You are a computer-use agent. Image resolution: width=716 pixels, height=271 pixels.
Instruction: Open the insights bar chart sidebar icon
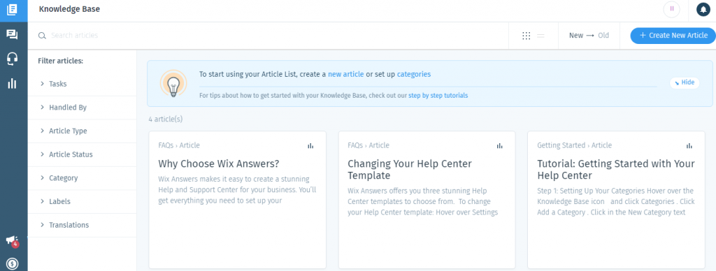click(x=13, y=84)
